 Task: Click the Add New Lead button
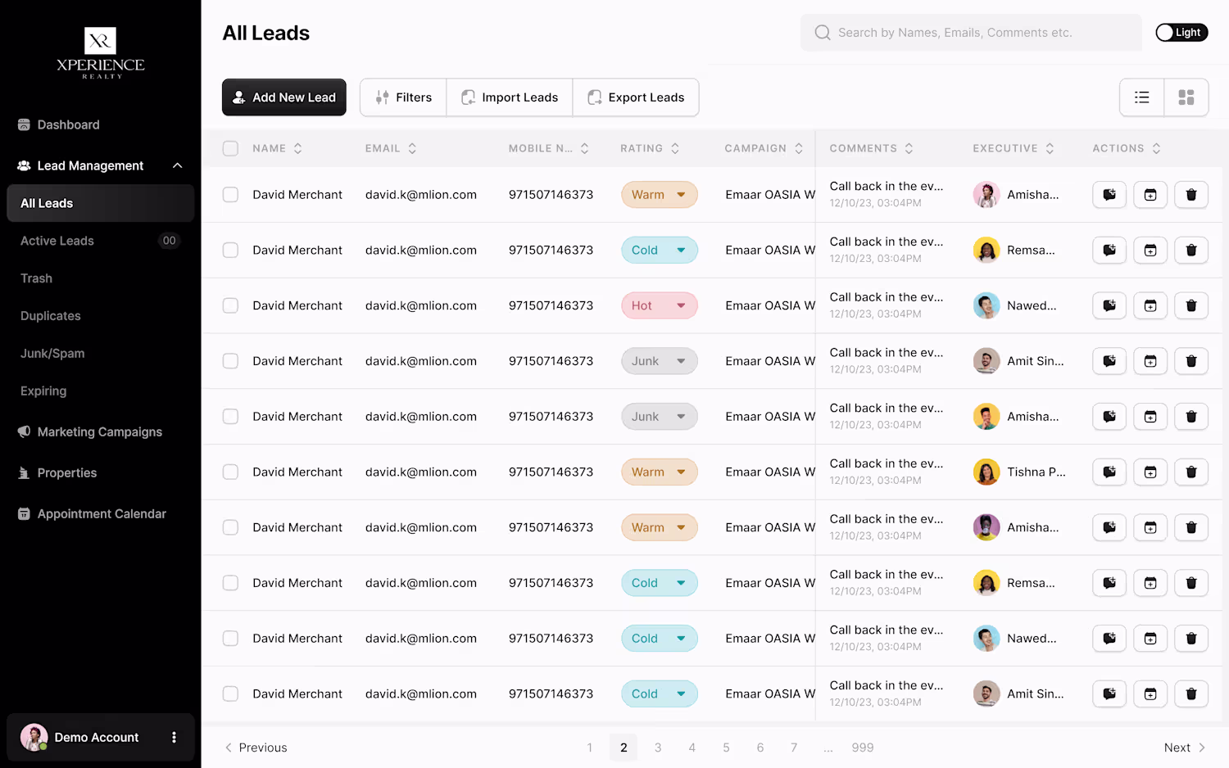[x=284, y=97]
